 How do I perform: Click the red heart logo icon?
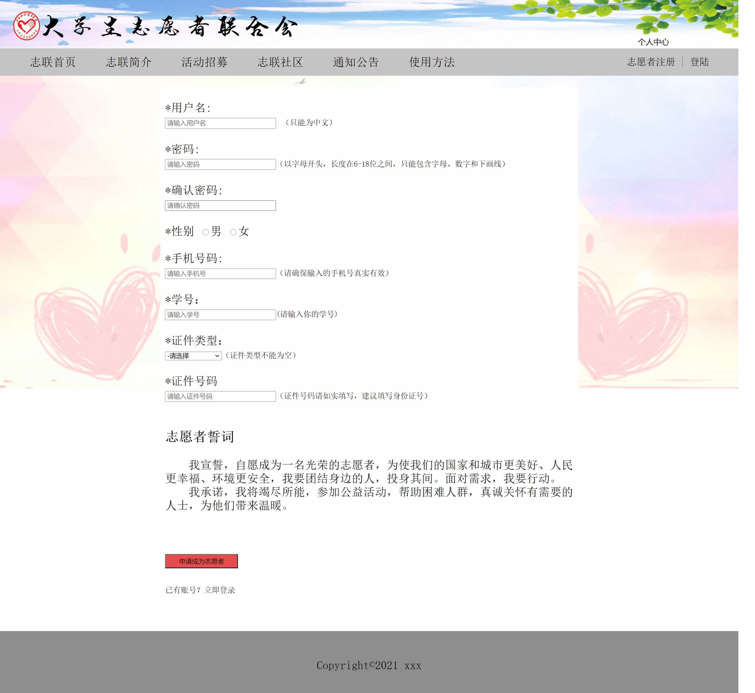[26, 26]
